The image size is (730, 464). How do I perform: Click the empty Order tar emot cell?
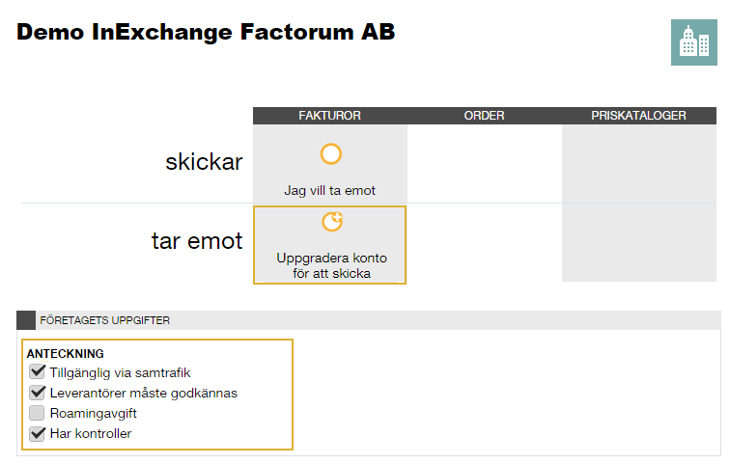click(484, 242)
